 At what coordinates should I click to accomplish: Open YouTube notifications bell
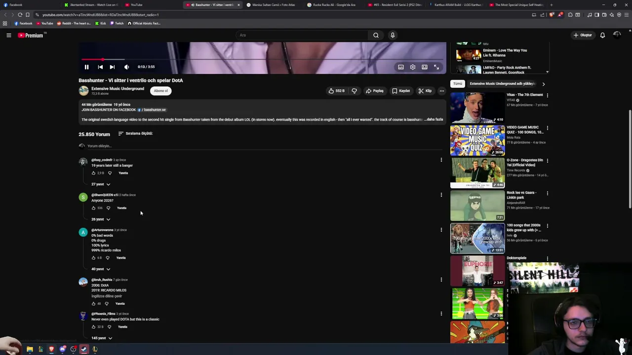point(602,35)
